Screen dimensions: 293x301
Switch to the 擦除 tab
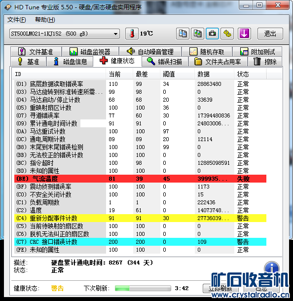265,62
